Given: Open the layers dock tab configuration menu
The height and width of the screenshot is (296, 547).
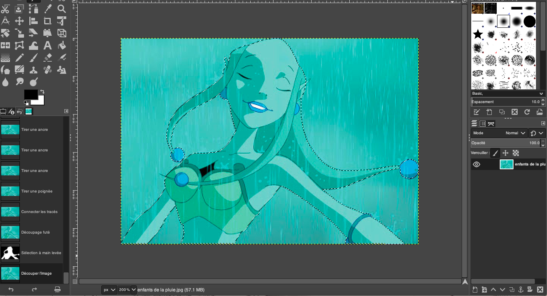Looking at the screenshot, I should pos(543,123).
